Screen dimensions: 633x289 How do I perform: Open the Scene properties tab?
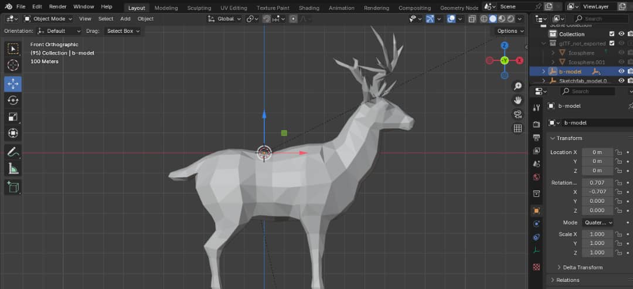(x=536, y=164)
